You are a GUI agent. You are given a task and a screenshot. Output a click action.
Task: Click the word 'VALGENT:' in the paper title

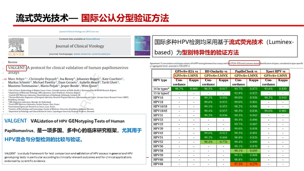click(x=17, y=68)
